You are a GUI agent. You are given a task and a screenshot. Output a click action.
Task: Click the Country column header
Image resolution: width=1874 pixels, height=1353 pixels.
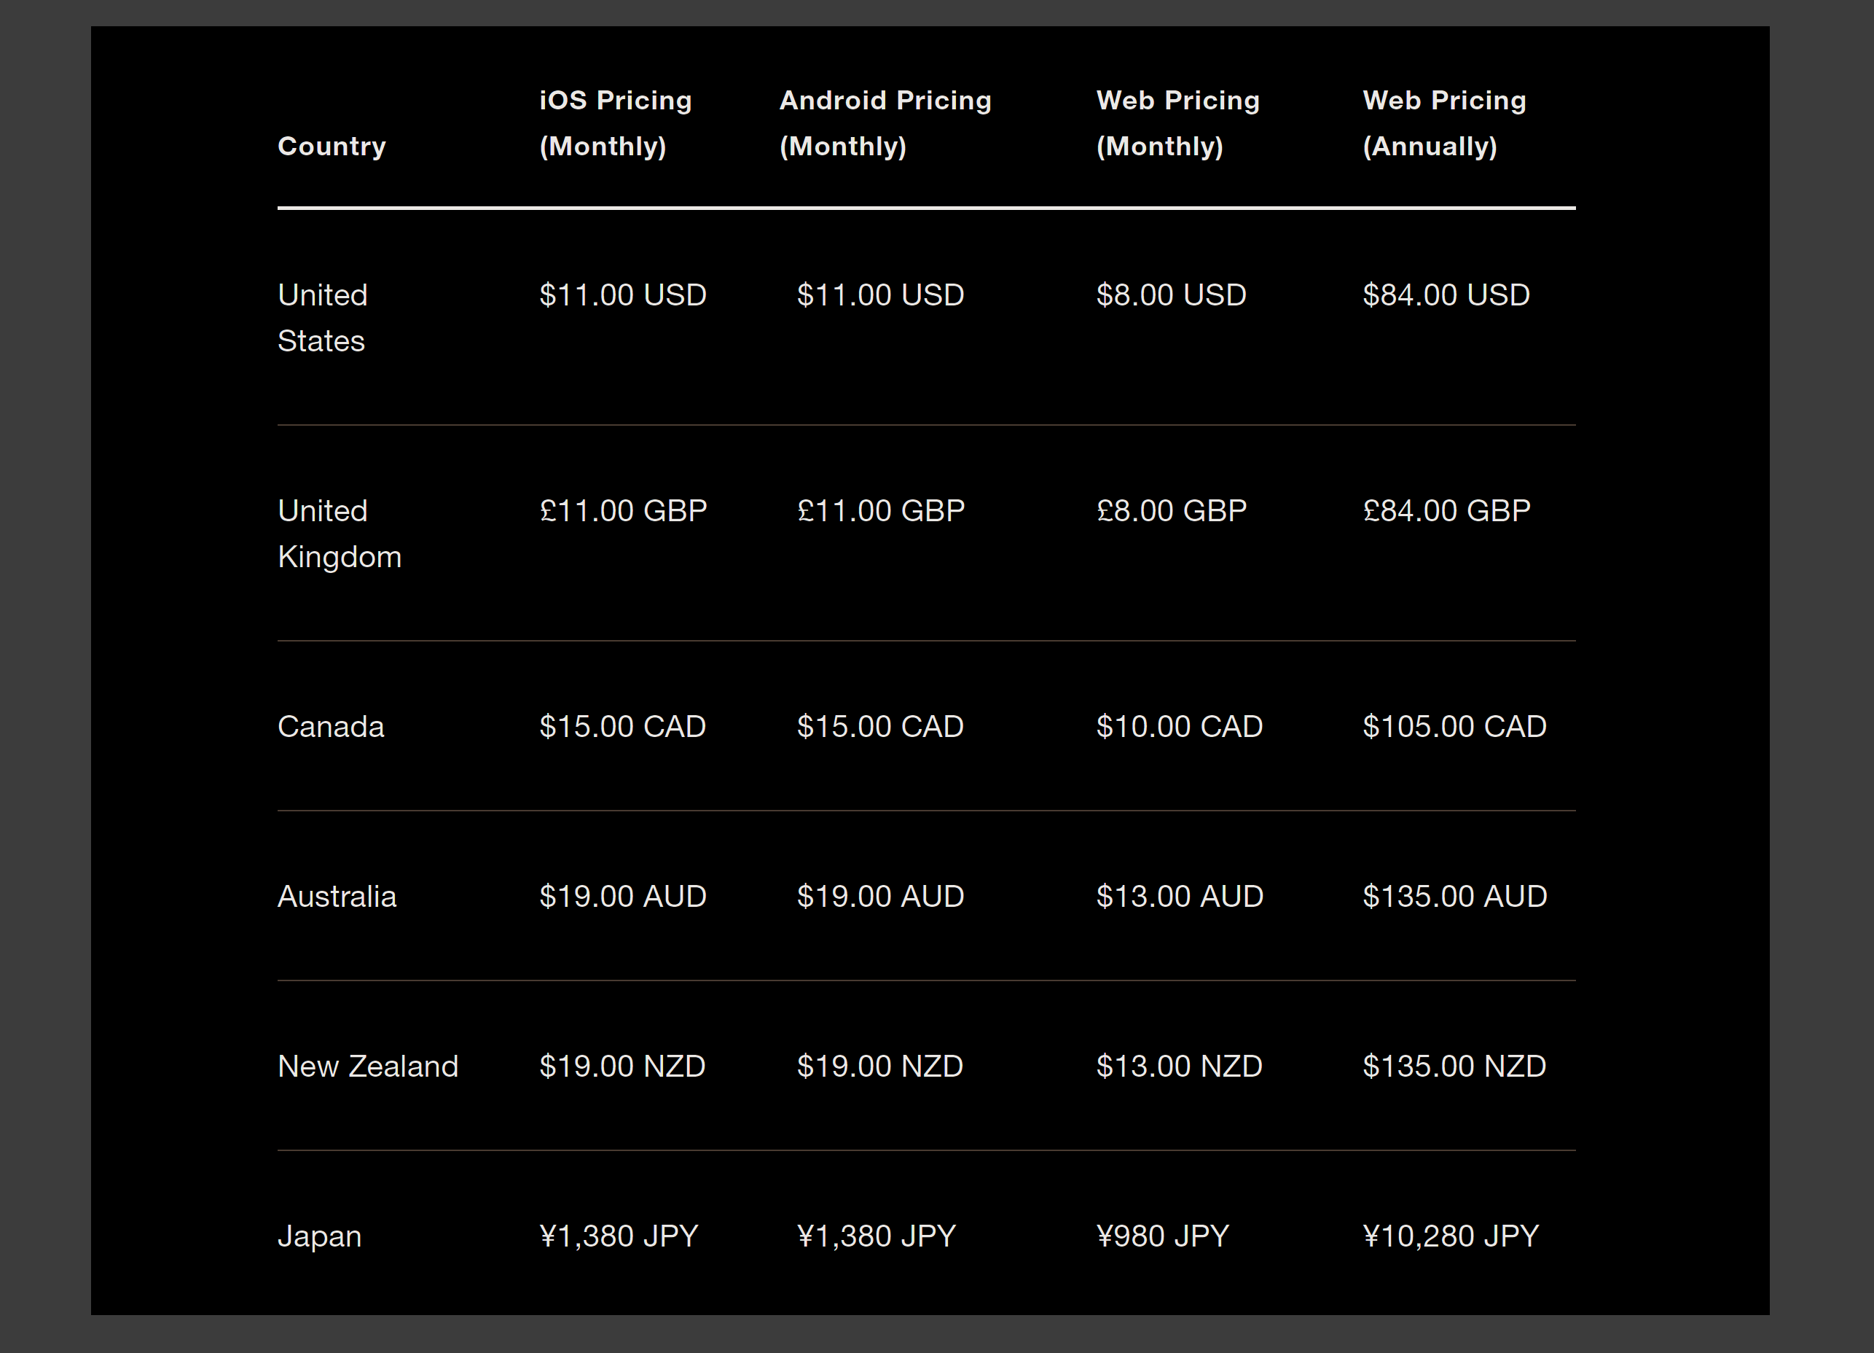(332, 147)
